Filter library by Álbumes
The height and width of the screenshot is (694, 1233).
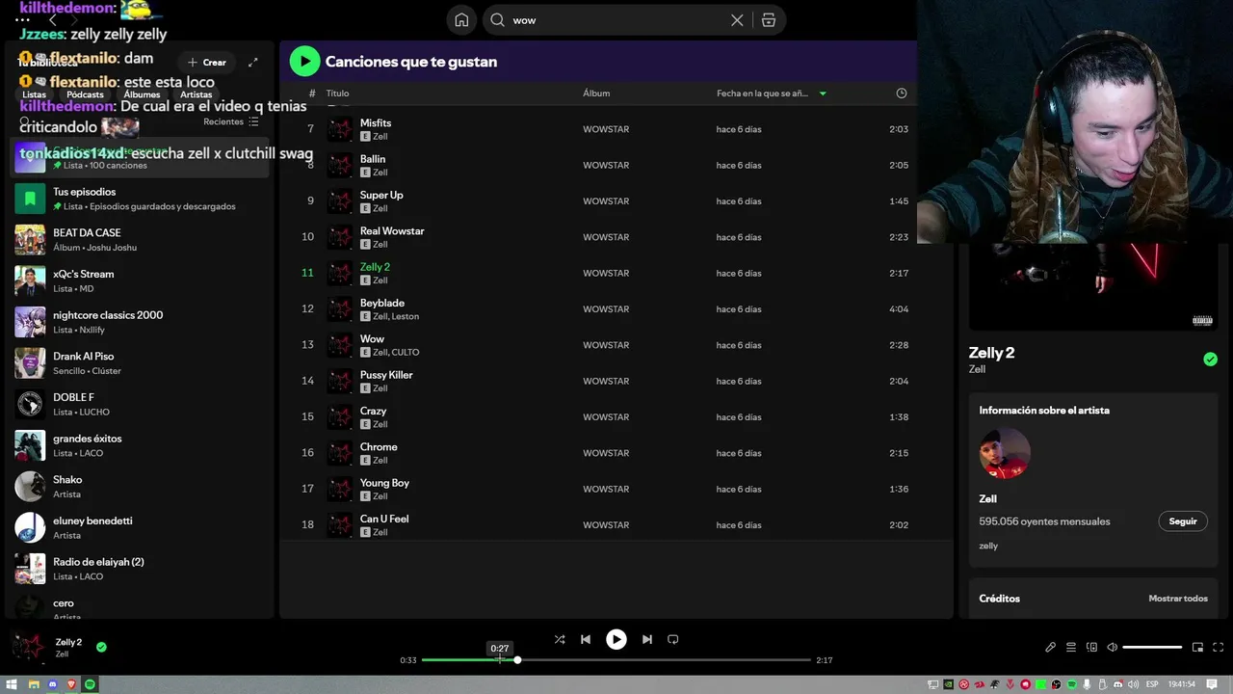[142, 94]
